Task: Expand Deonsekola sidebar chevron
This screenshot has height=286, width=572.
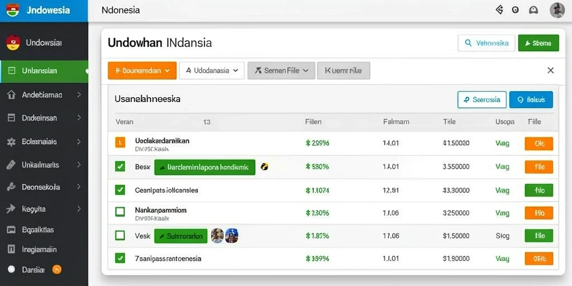Action: click(79, 187)
